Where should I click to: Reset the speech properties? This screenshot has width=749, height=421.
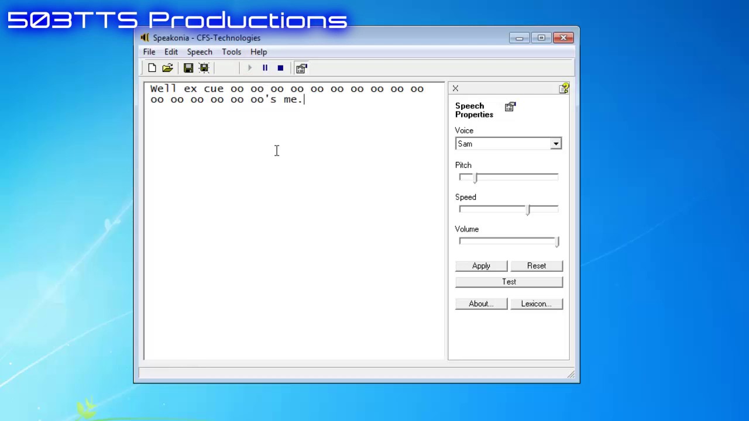pyautogui.click(x=537, y=266)
